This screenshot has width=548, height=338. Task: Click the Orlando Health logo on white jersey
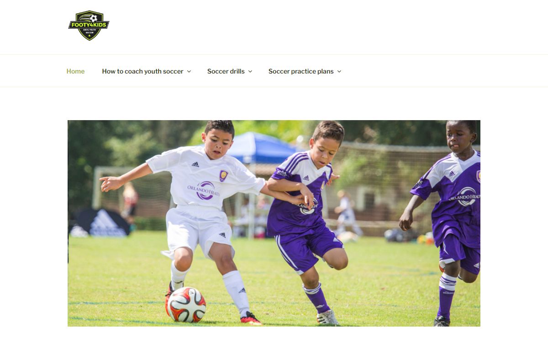pos(204,190)
